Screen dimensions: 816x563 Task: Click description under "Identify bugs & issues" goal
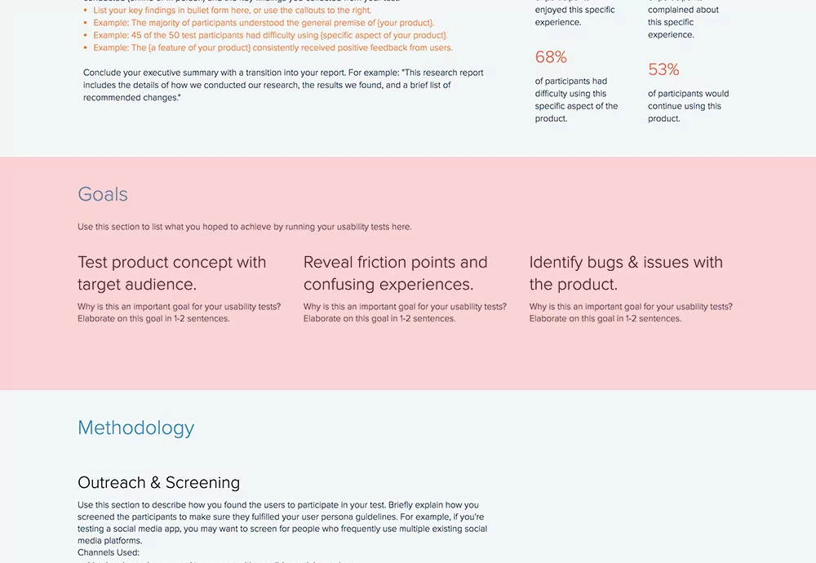tap(630, 313)
